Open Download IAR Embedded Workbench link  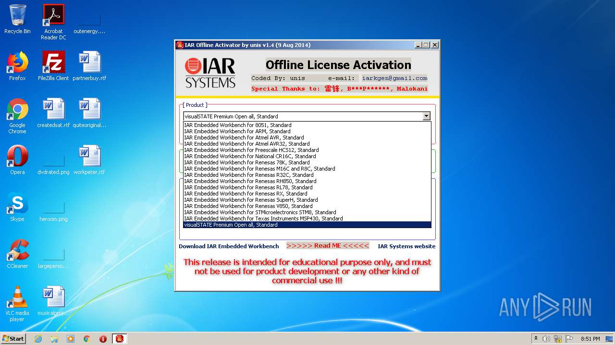[x=229, y=246]
